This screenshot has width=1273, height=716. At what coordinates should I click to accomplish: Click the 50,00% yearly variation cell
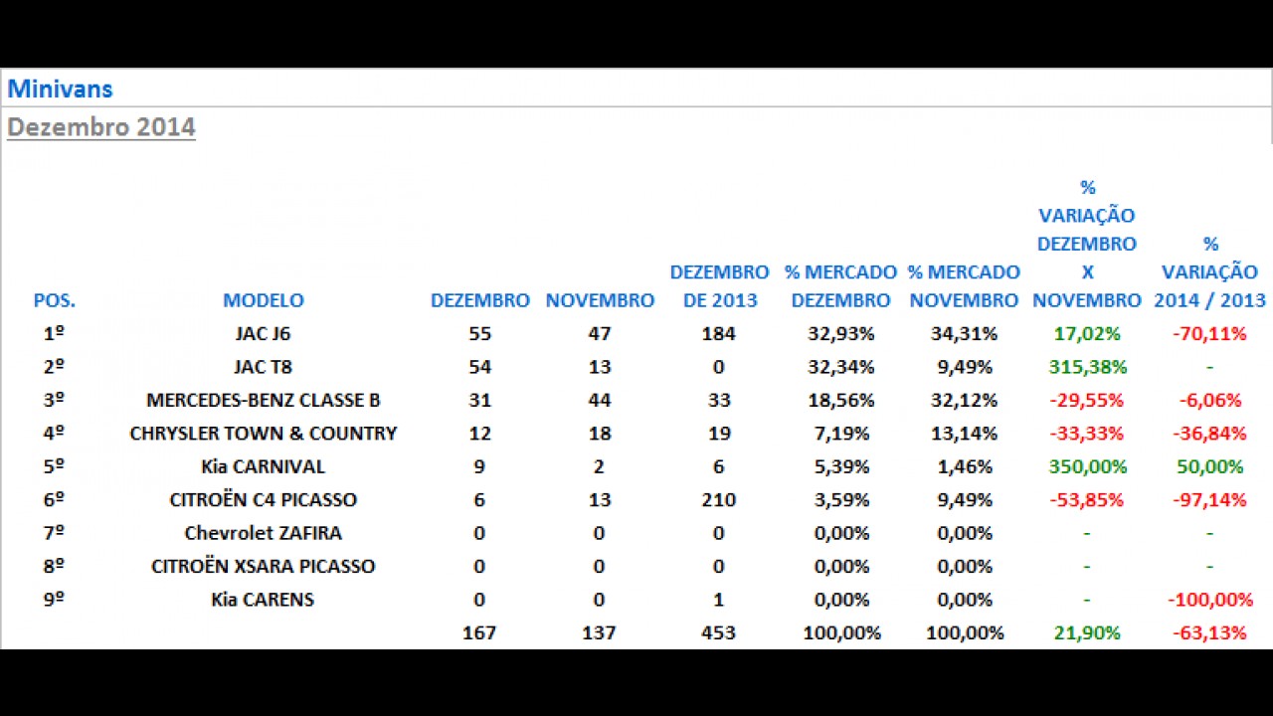[1210, 466]
